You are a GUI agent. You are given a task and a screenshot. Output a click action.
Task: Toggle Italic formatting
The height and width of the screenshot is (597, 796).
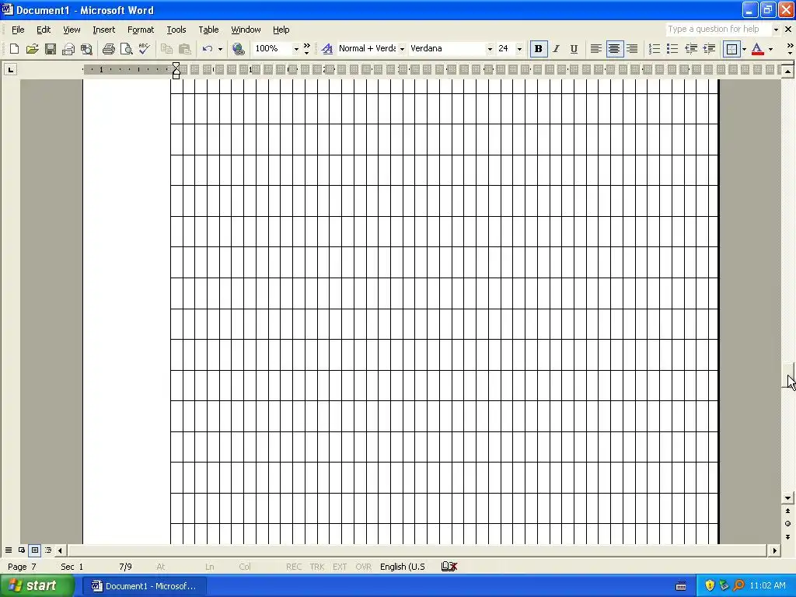557,49
